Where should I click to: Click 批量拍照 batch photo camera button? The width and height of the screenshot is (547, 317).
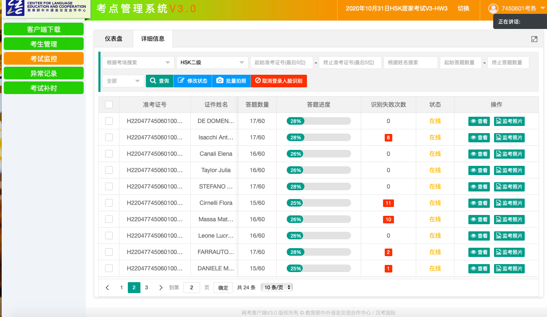tap(231, 81)
